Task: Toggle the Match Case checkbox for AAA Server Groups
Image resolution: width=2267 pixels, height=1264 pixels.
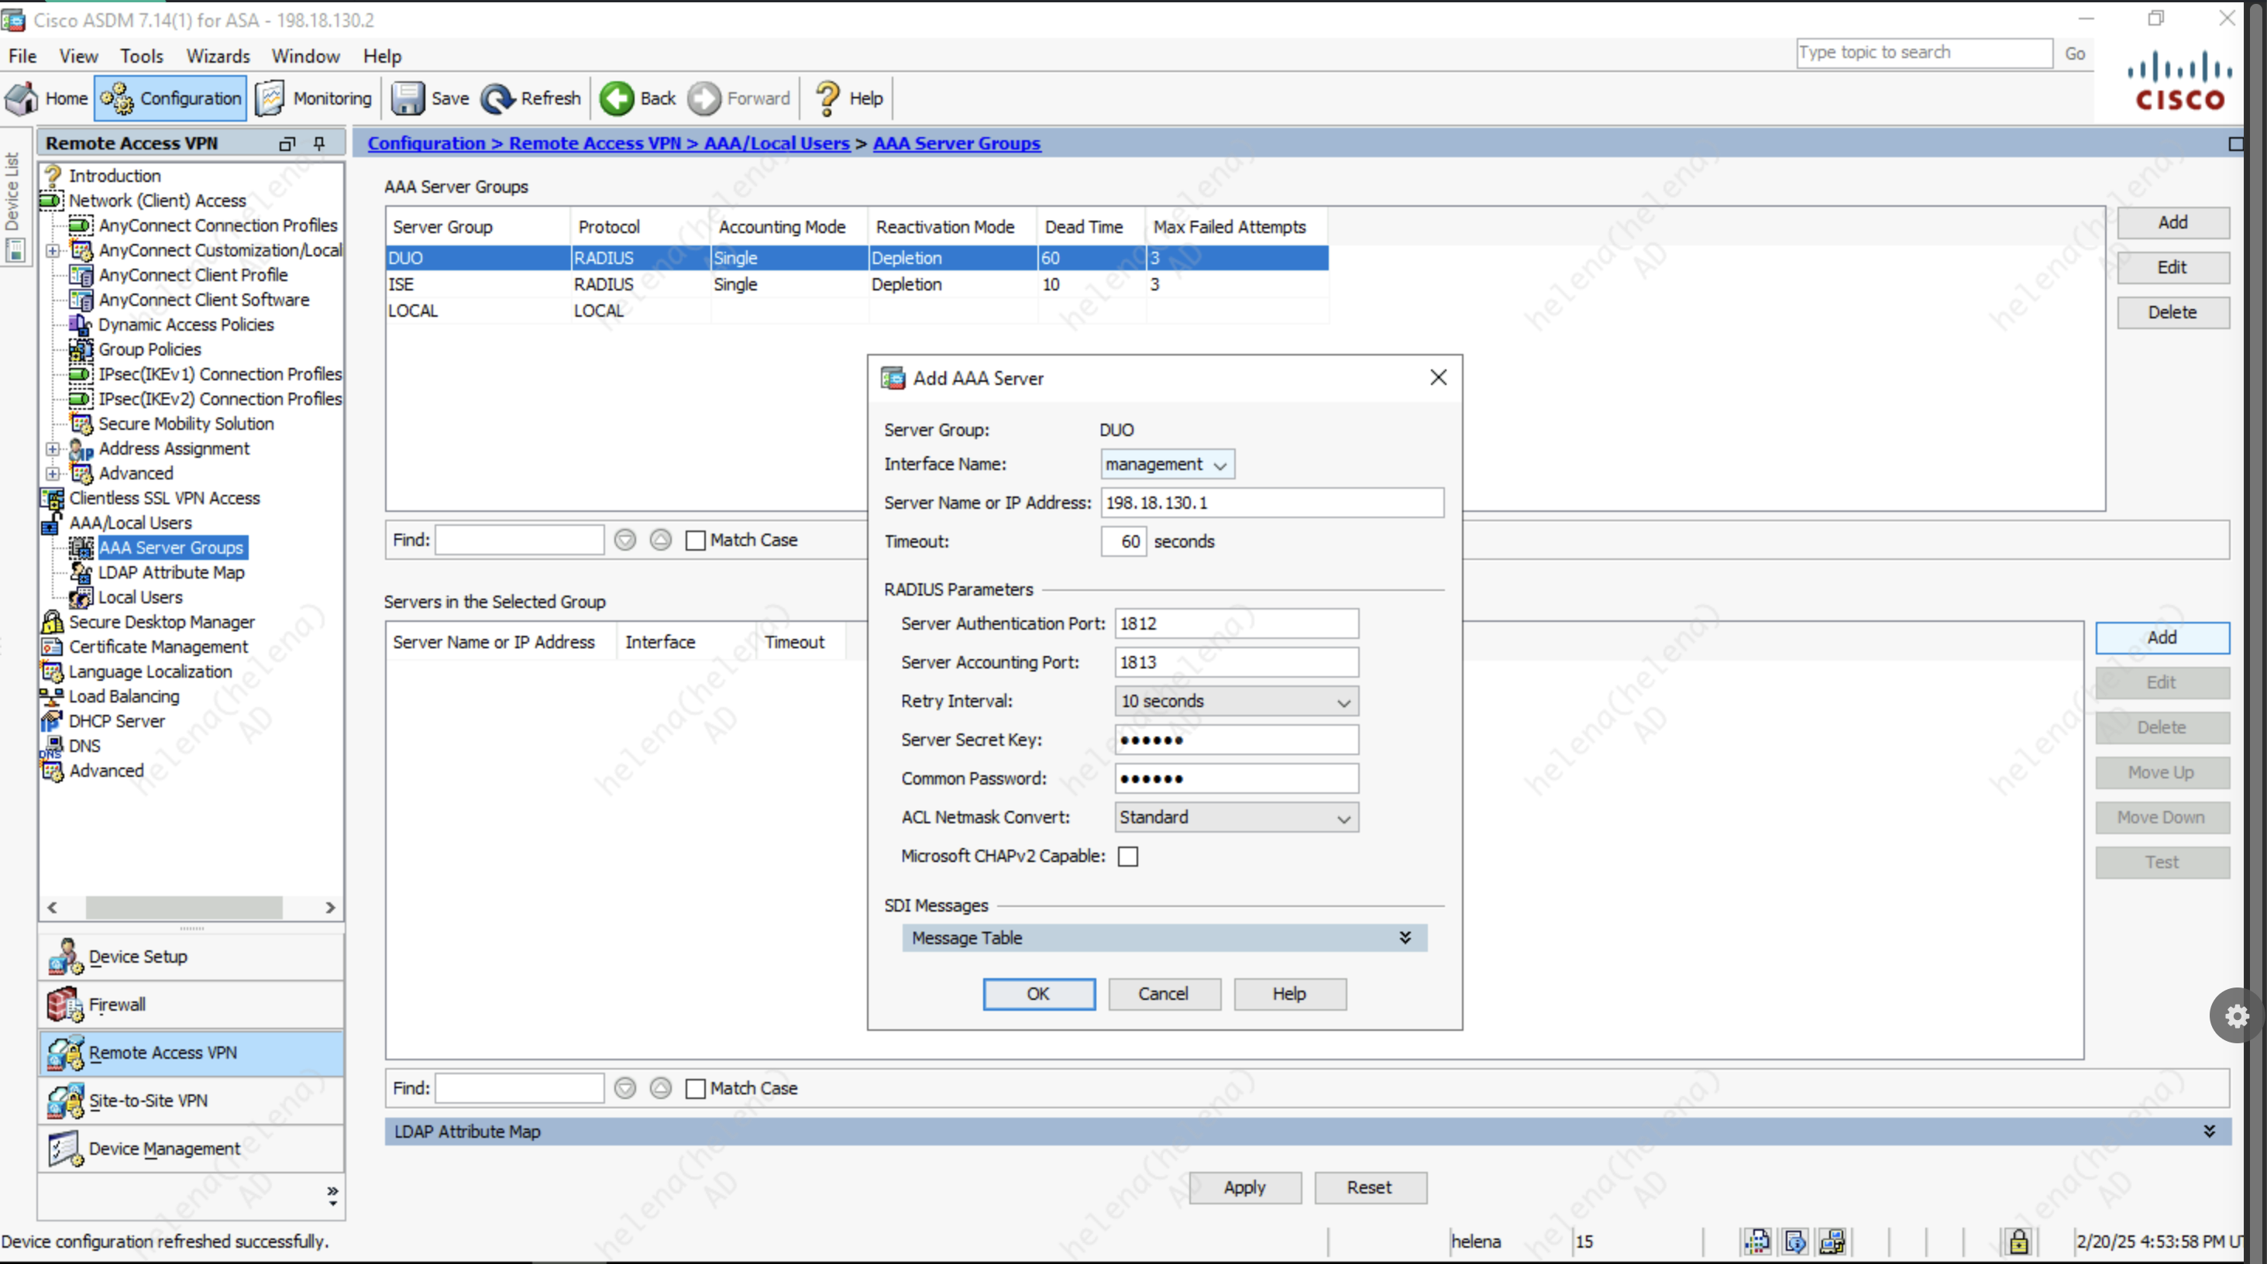Action: [x=695, y=540]
